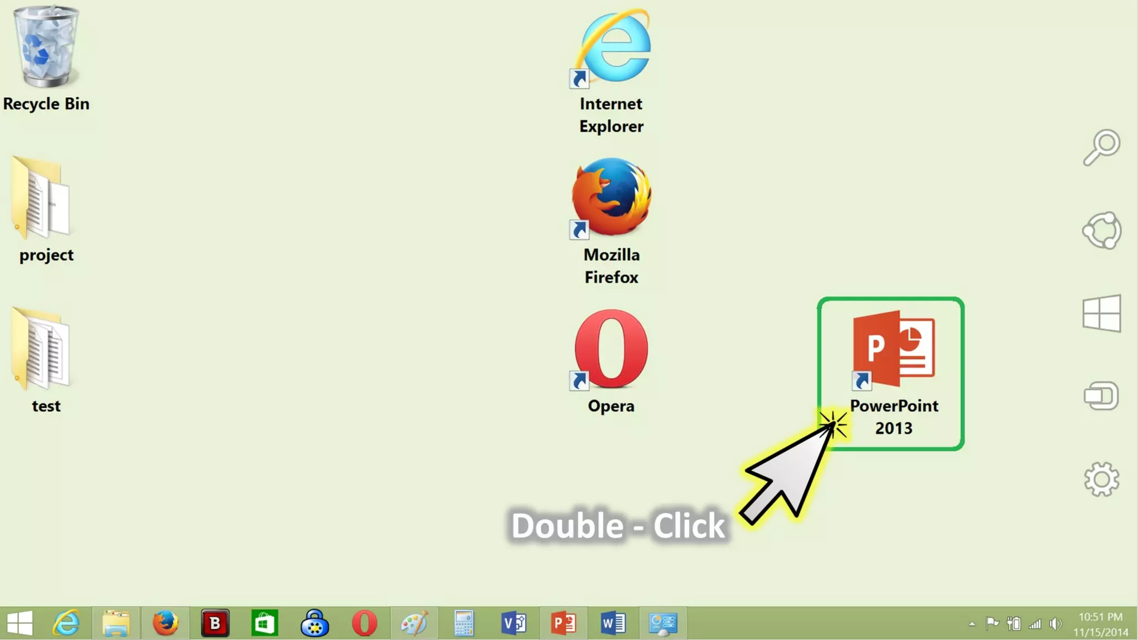Open the PowerPoint 2013 desktop shortcut
The width and height of the screenshot is (1138, 640).
point(893,349)
